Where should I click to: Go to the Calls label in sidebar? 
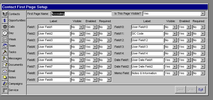[12, 27]
